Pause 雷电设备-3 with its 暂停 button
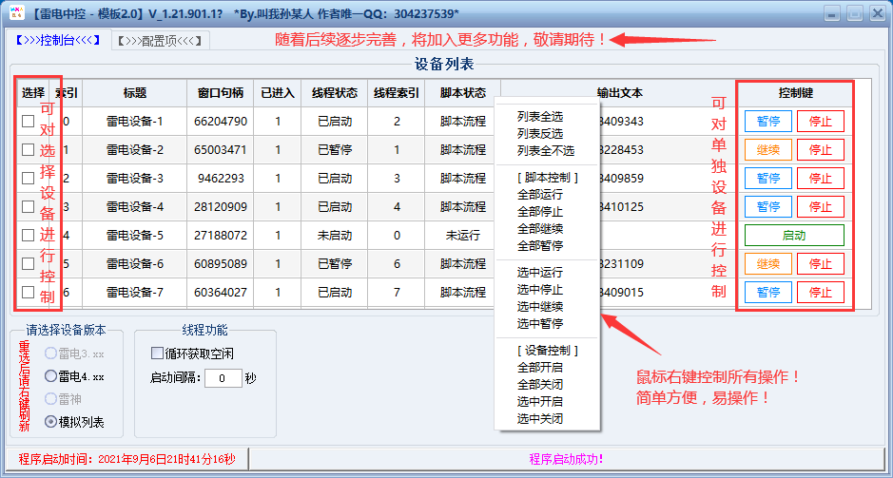The height and width of the screenshot is (478, 893). (767, 178)
